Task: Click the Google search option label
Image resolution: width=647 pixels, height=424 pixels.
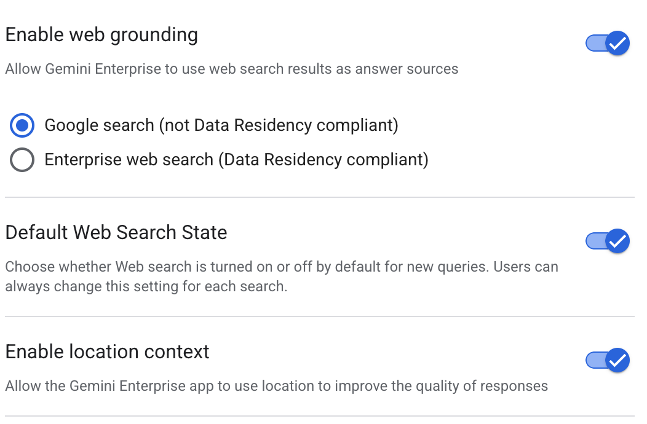Action: (220, 125)
